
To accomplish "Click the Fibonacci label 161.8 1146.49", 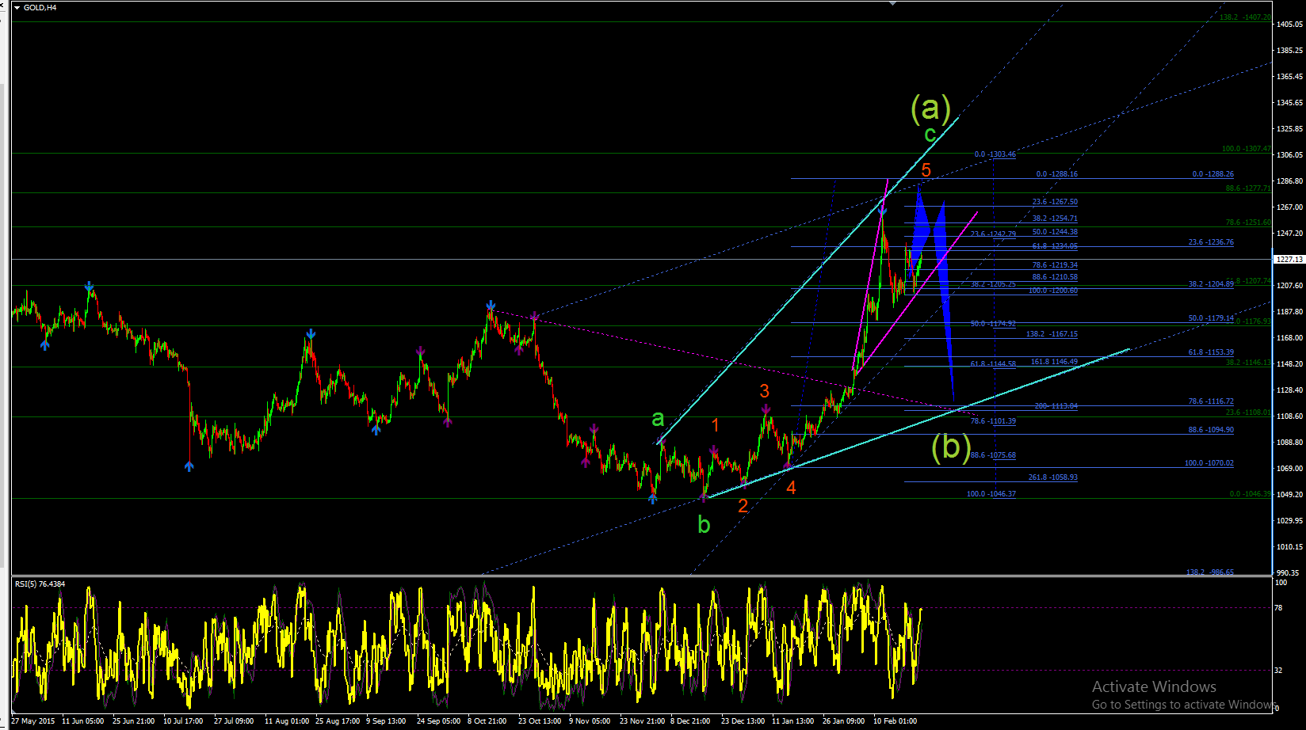I will coord(1054,362).
